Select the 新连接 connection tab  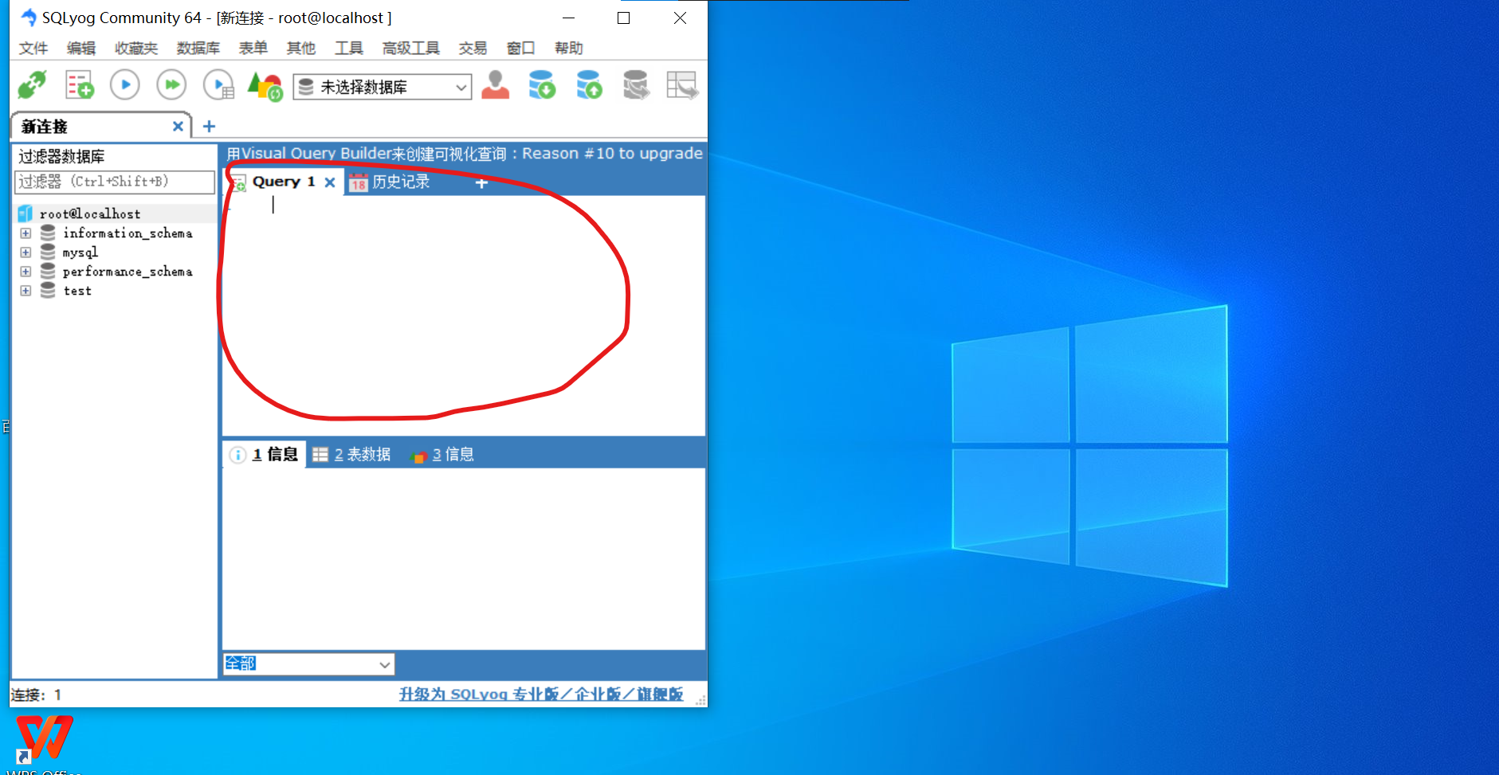pyautogui.click(x=100, y=126)
